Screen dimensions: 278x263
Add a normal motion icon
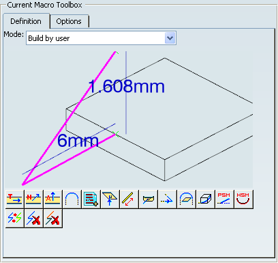pos(34,199)
